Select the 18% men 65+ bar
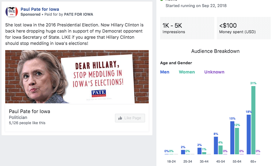272x166 pixels. 249,134
